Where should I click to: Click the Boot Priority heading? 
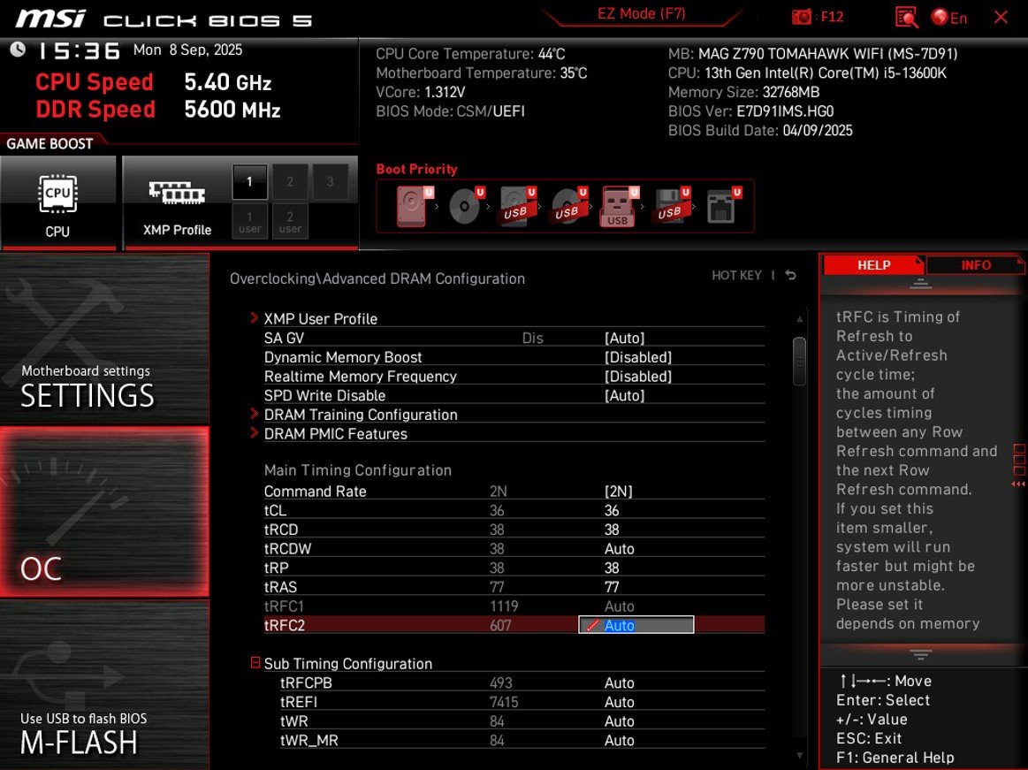point(416,169)
